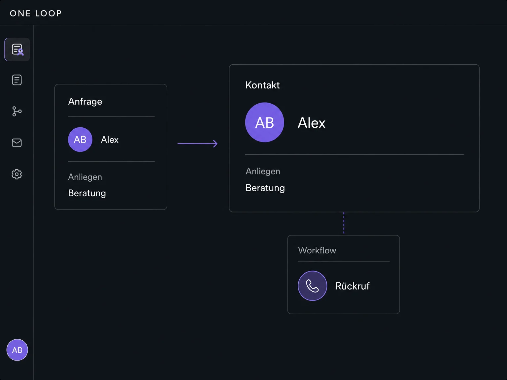The height and width of the screenshot is (380, 507).
Task: Click the name Alex in Kontakt card
Action: (x=312, y=123)
